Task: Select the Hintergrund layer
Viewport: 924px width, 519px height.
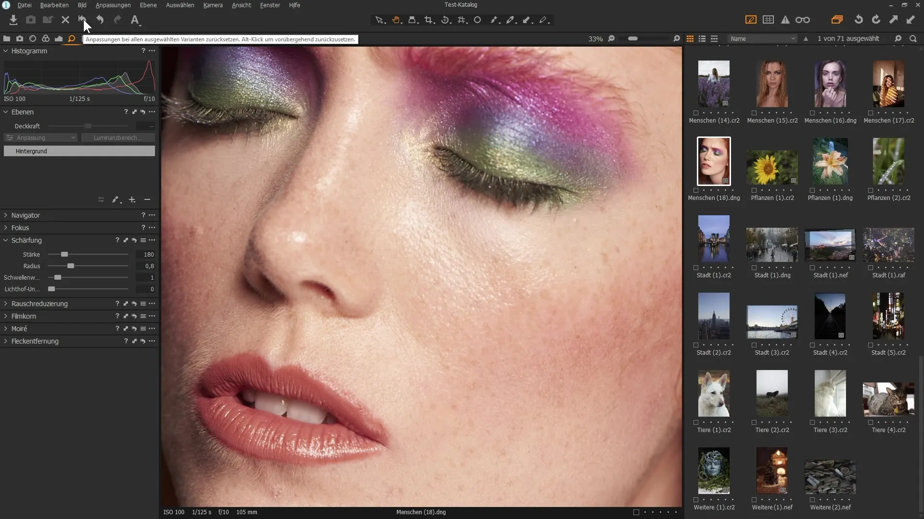Action: [79, 151]
